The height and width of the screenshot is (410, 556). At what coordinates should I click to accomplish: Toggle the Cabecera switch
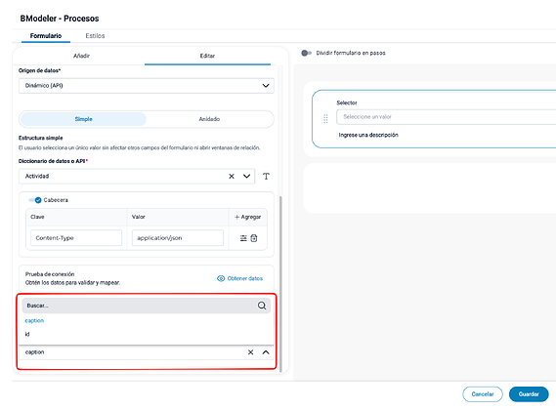point(35,200)
